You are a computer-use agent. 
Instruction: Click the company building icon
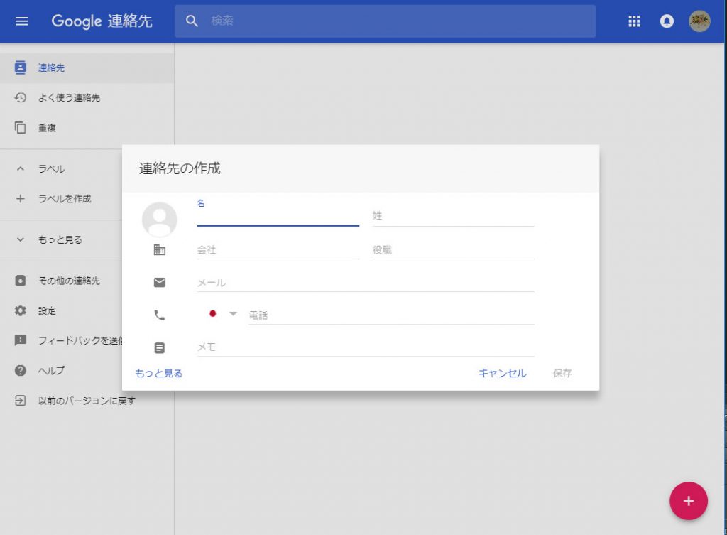[x=160, y=249]
